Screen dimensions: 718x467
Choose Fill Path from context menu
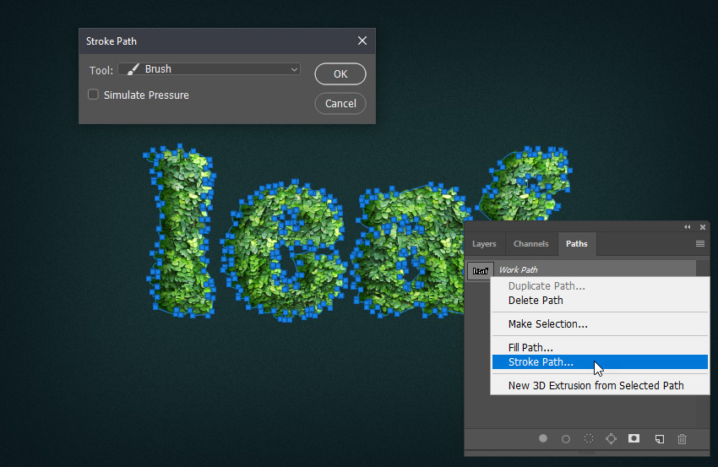[x=600, y=347]
